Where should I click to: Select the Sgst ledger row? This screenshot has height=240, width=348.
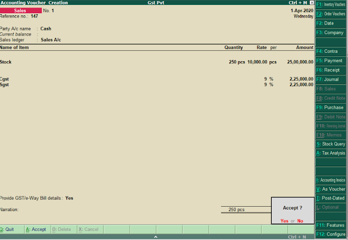click(156, 85)
